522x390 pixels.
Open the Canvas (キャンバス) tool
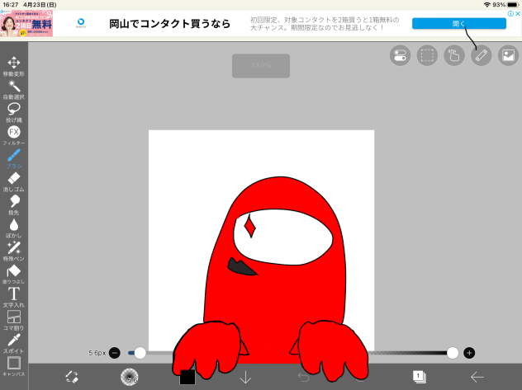[14, 366]
